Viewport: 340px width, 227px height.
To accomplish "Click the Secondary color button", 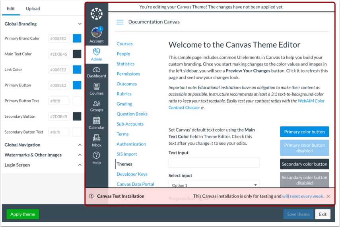I will [x=305, y=164].
